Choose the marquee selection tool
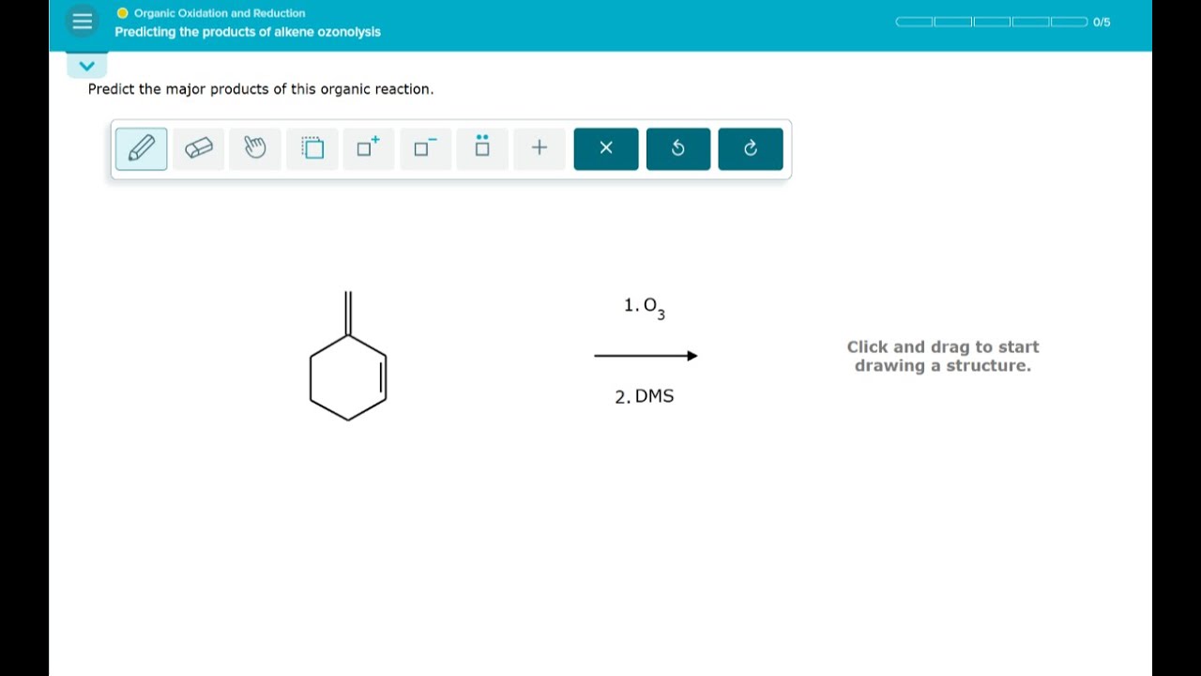Viewport: 1201px width, 676px height. coord(312,148)
